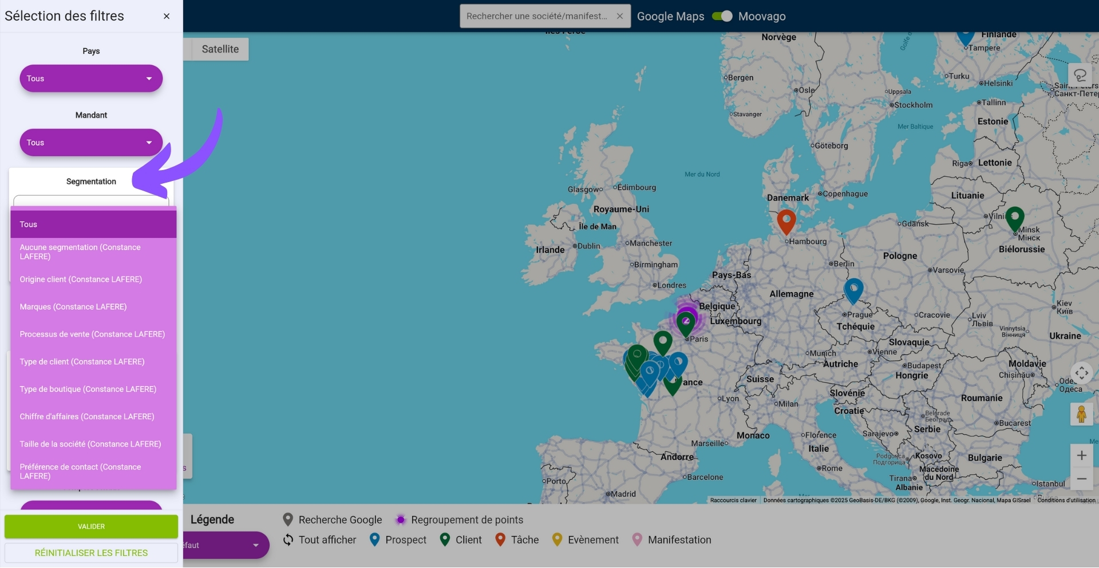Zoom out on the map
The height and width of the screenshot is (568, 1099).
coord(1081,479)
